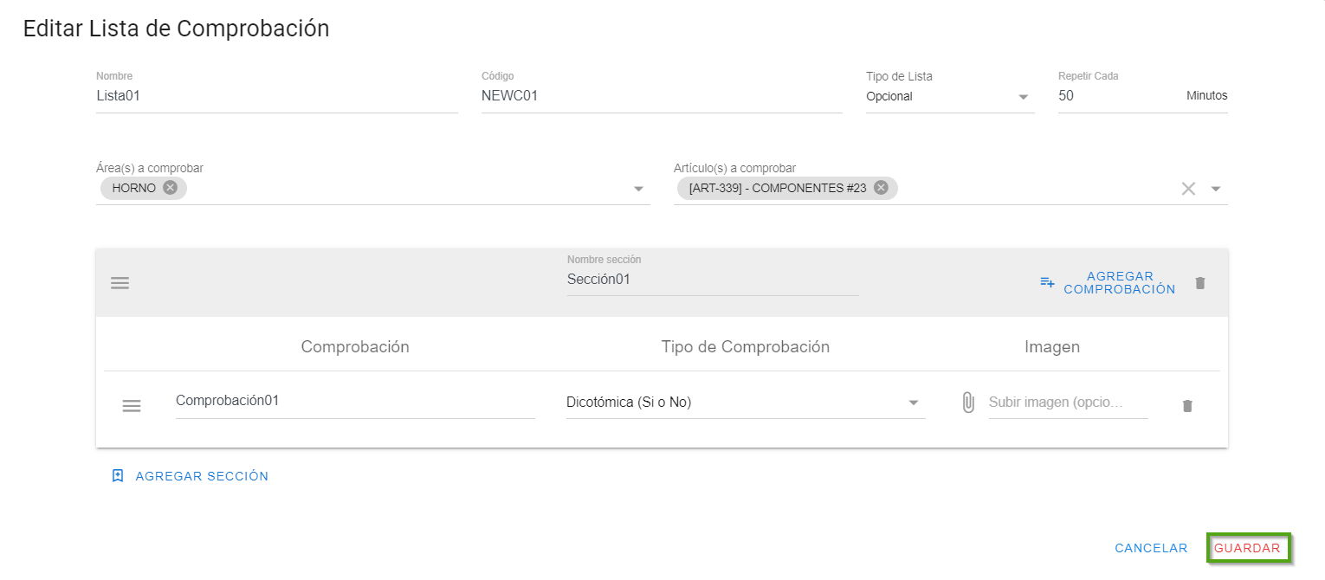Delete Sección01 with the trash icon

click(x=1199, y=283)
